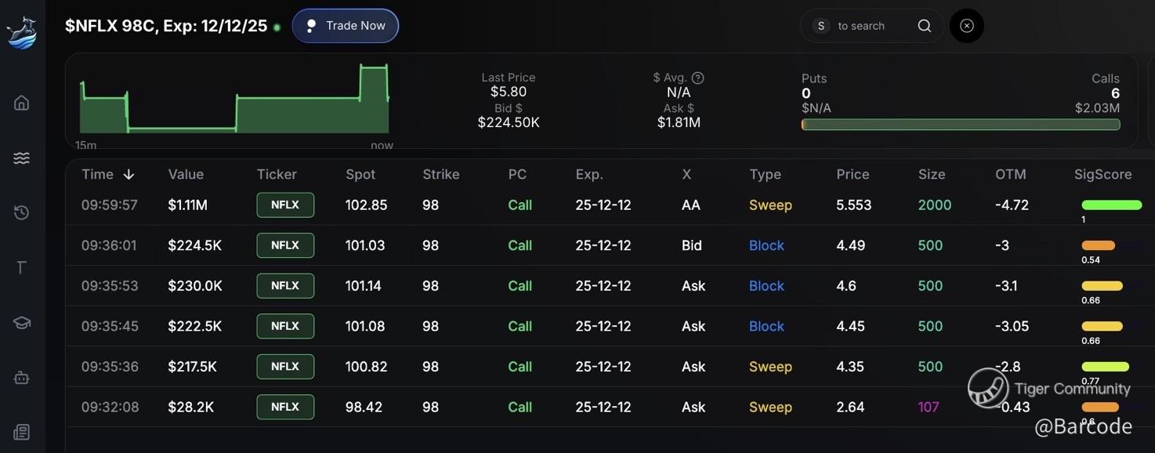Click the help icon next to $ Avg.
This screenshot has height=453, width=1155.
coord(697,78)
